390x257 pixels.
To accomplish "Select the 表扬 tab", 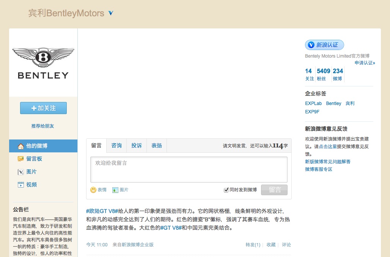I will coord(157,146).
